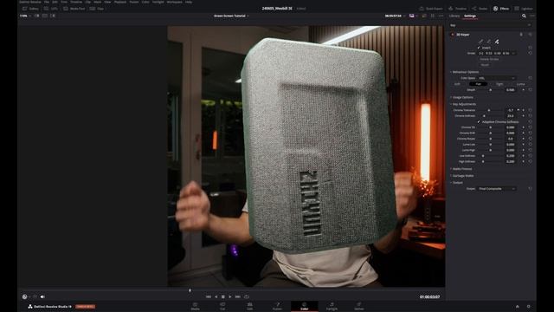Show the Timeline panel from top-right toolbar
Screen dimensions: 554x312
pyautogui.click(x=458, y=9)
